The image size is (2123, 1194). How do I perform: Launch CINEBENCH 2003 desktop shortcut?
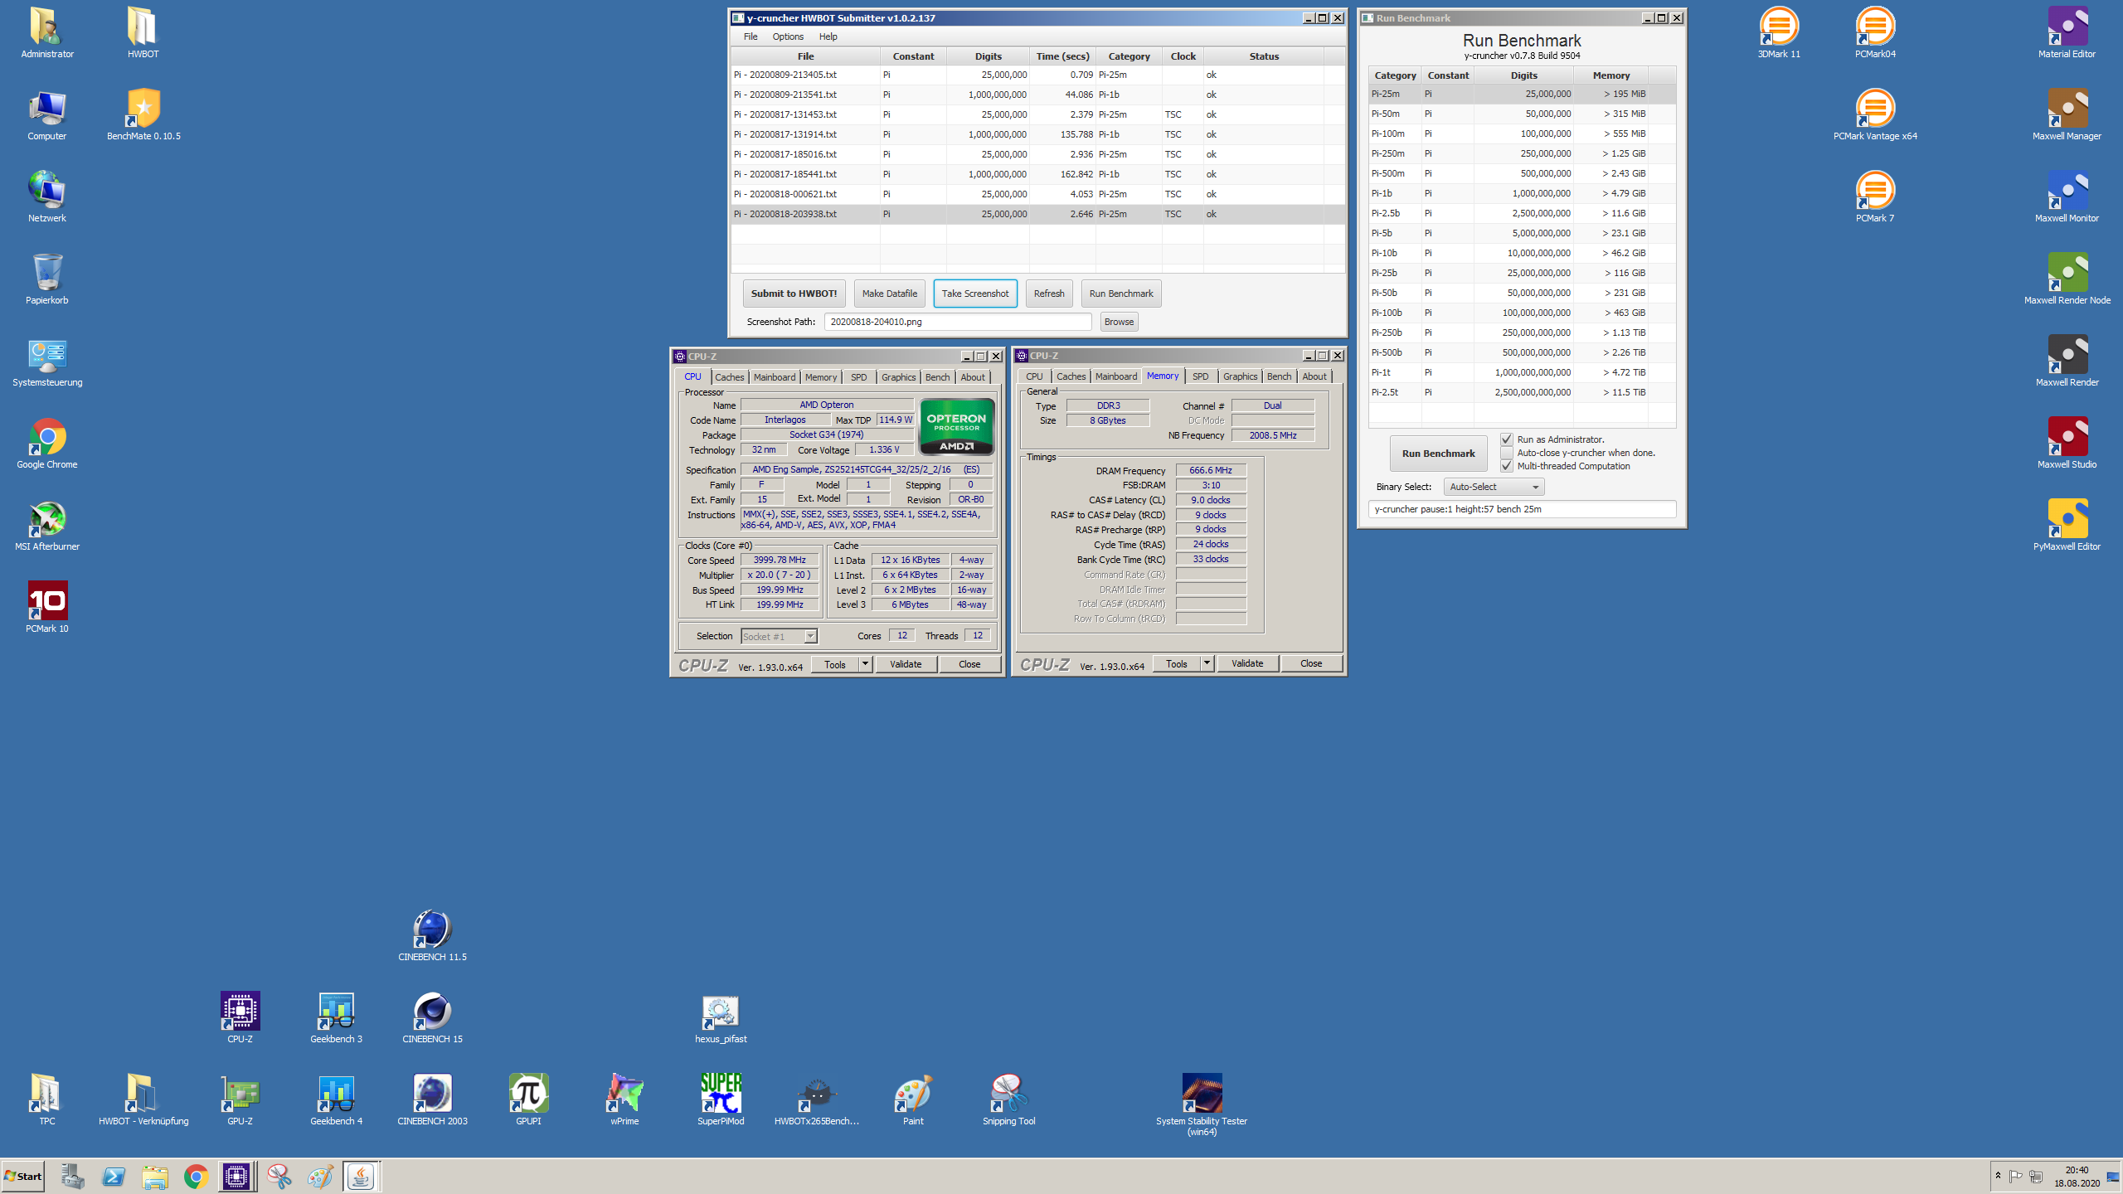(432, 1099)
